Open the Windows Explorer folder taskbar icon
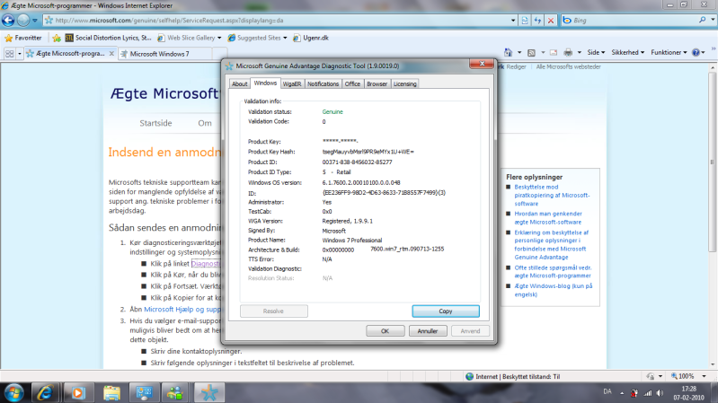The image size is (718, 403). click(x=111, y=392)
